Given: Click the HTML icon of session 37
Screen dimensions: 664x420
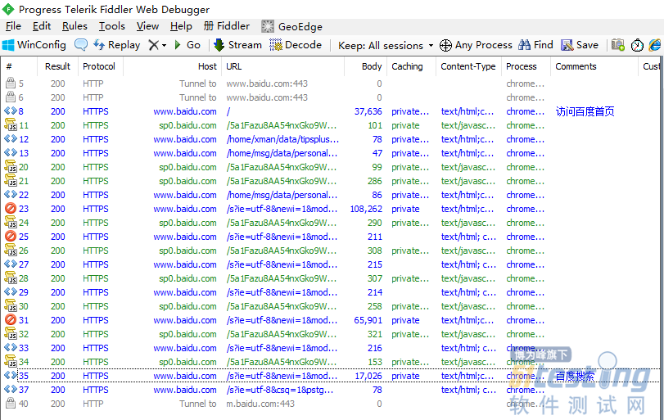Looking at the screenshot, I should 11,390.
